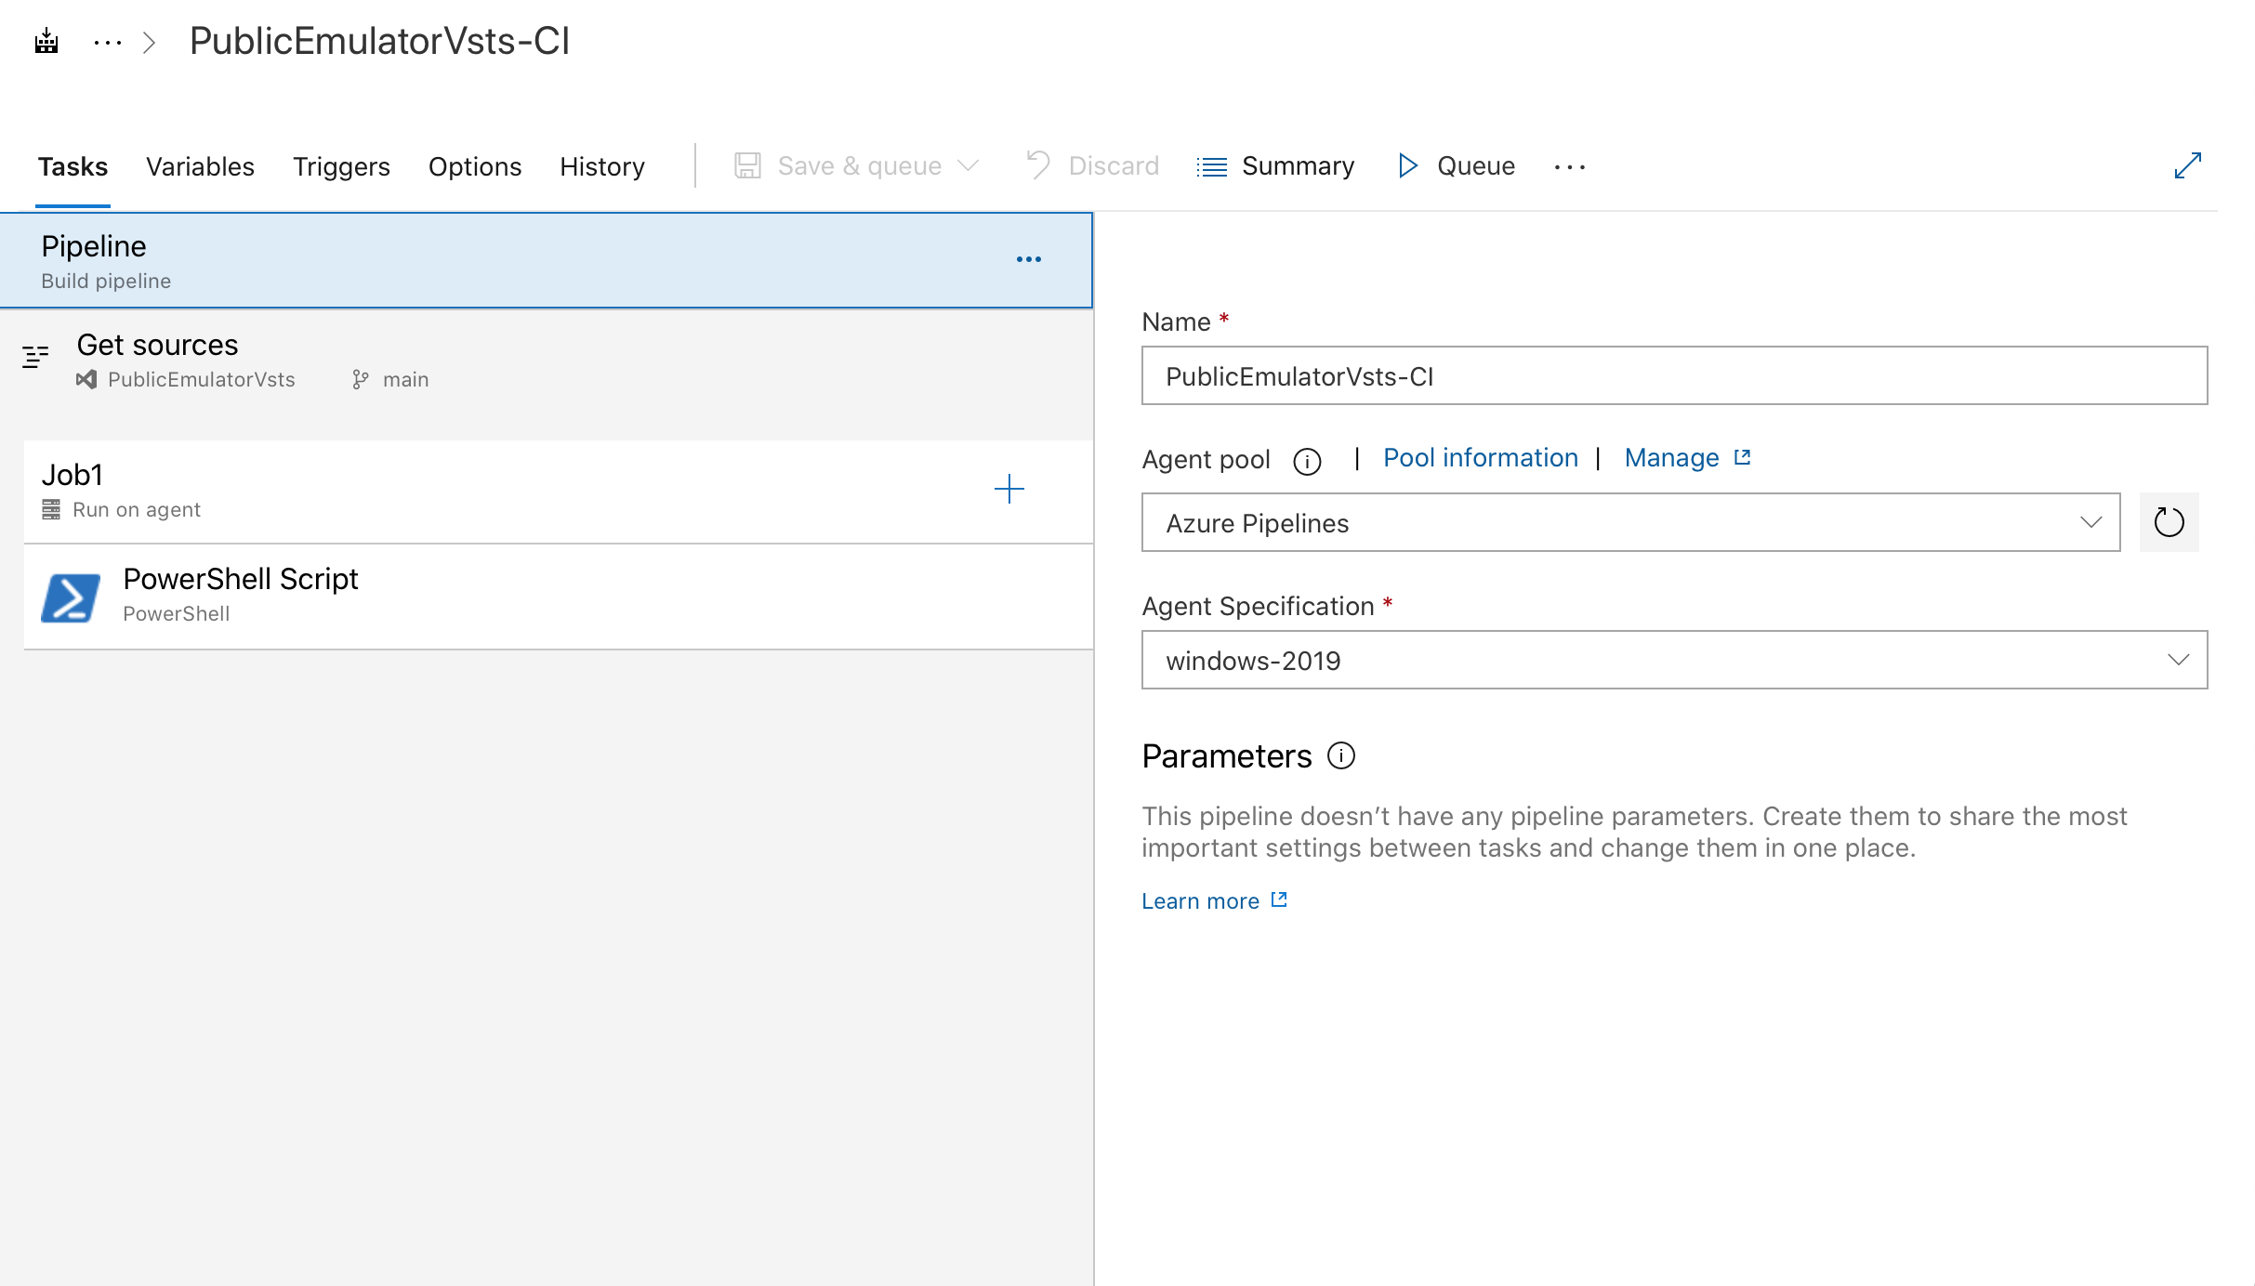The height and width of the screenshot is (1286, 2255).
Task: Switch to the Triggers tab
Action: [x=341, y=165]
